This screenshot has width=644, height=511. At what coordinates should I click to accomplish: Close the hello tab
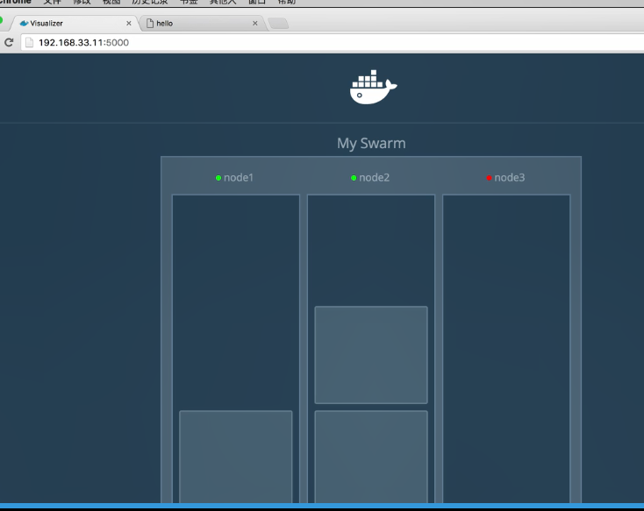tap(255, 24)
